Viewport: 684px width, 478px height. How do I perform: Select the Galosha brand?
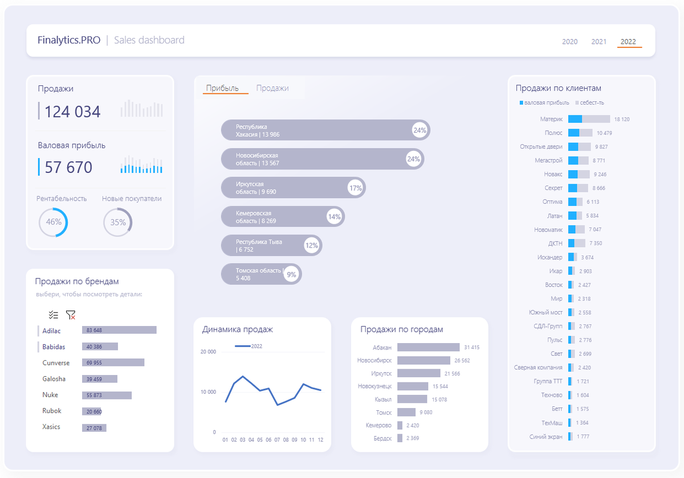[54, 378]
